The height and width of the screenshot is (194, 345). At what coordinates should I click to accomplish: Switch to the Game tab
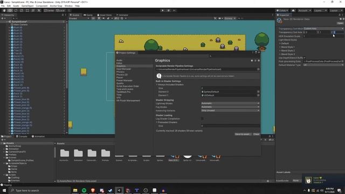(88, 15)
